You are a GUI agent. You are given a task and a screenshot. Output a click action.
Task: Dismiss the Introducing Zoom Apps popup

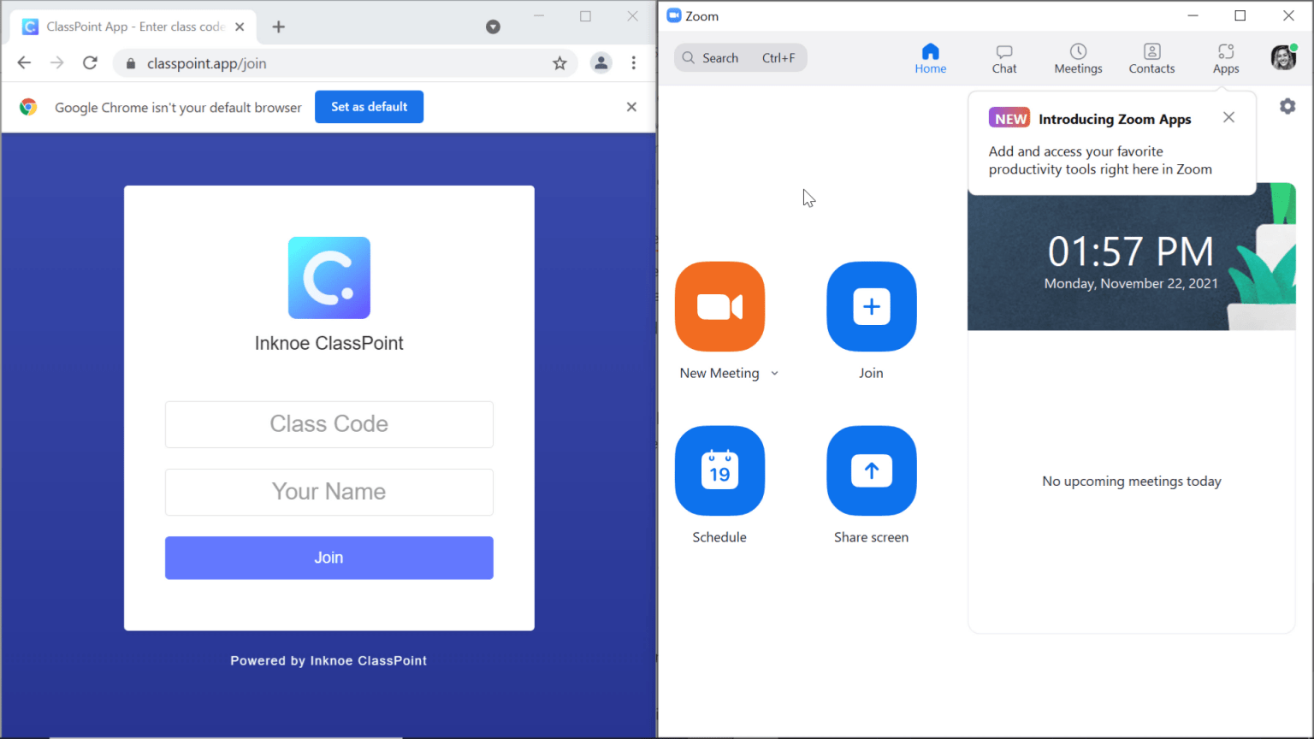(x=1228, y=117)
